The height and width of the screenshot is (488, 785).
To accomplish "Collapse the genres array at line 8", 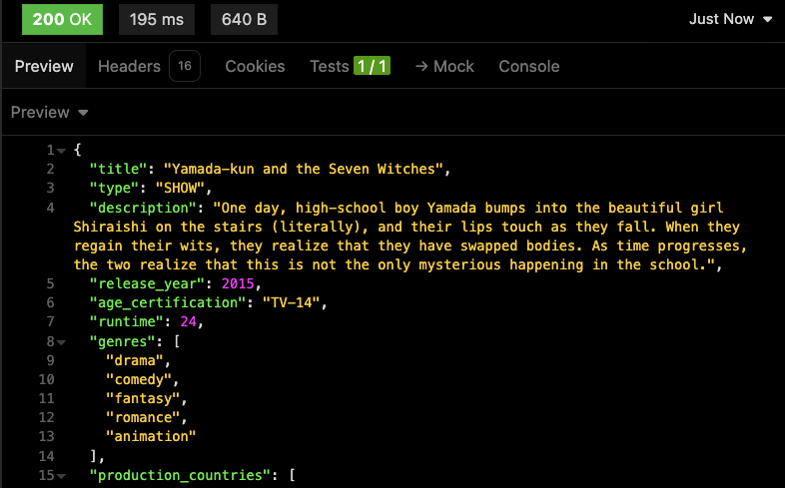I will (61, 342).
